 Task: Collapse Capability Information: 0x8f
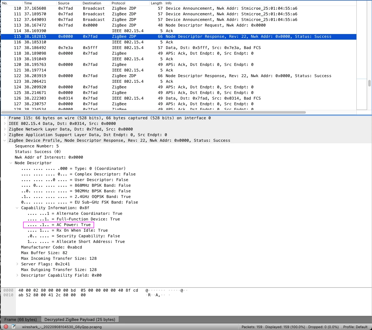[x=17, y=208]
